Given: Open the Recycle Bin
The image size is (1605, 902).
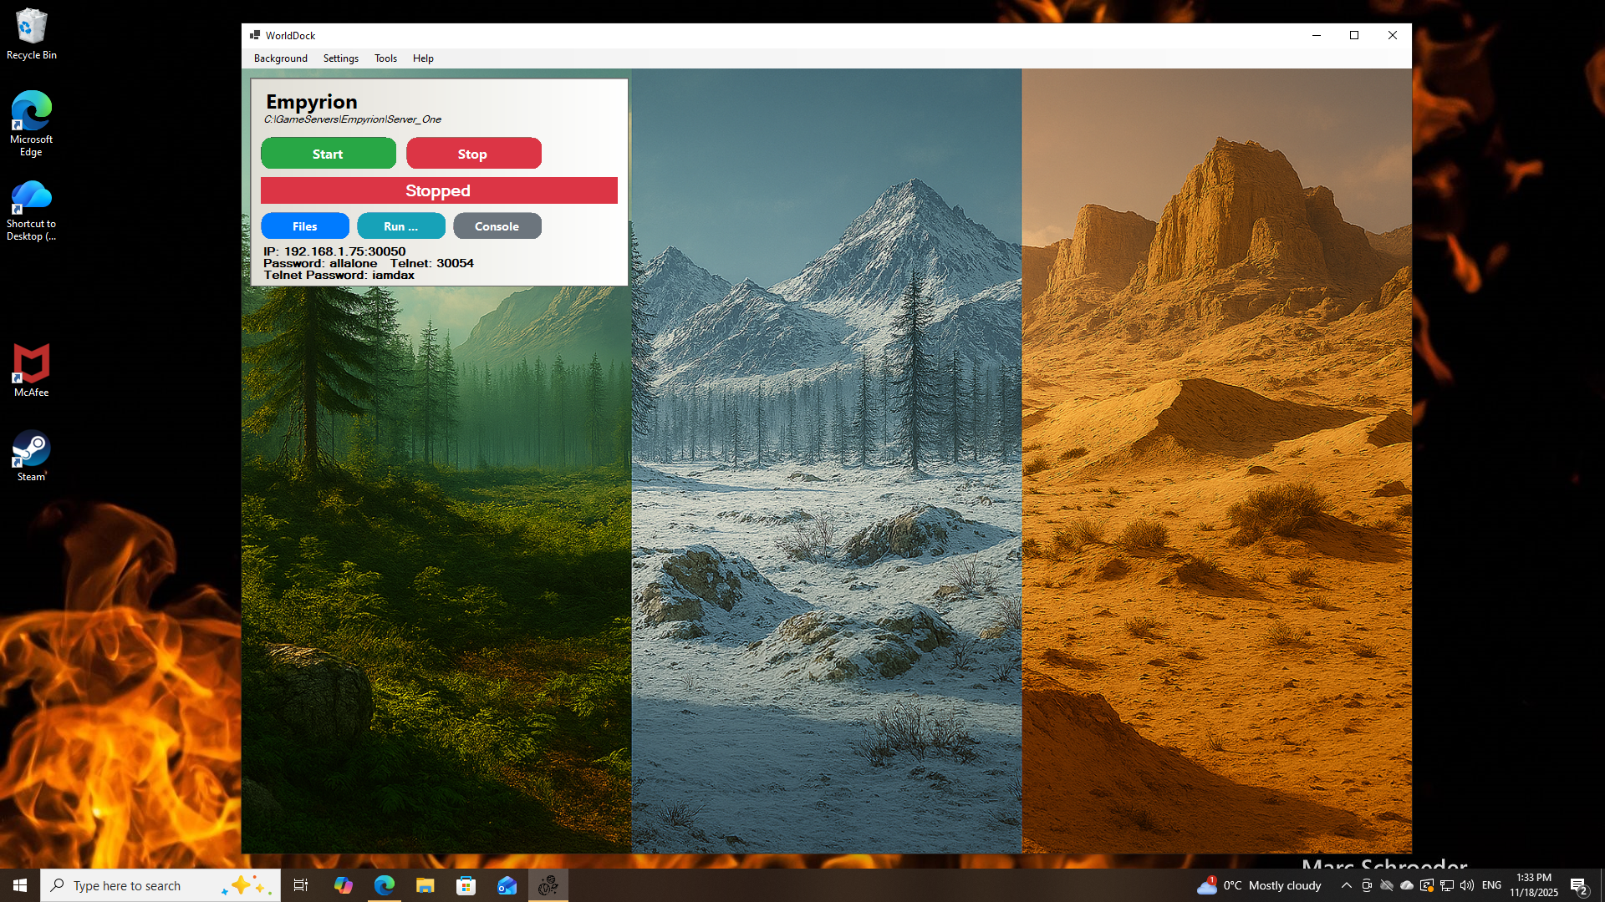Looking at the screenshot, I should (x=31, y=26).
